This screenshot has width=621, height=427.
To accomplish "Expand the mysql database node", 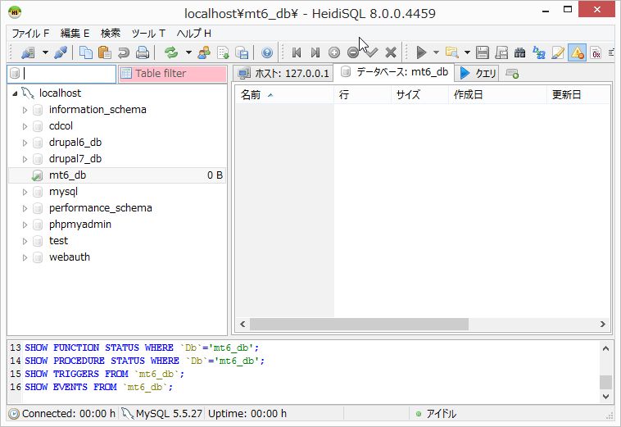I will click(x=25, y=192).
